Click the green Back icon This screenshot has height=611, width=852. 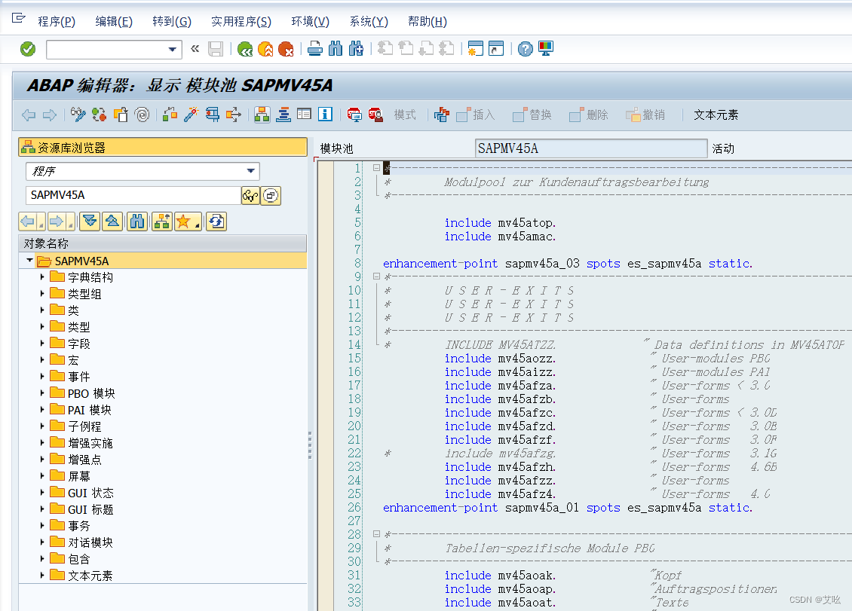pos(245,50)
